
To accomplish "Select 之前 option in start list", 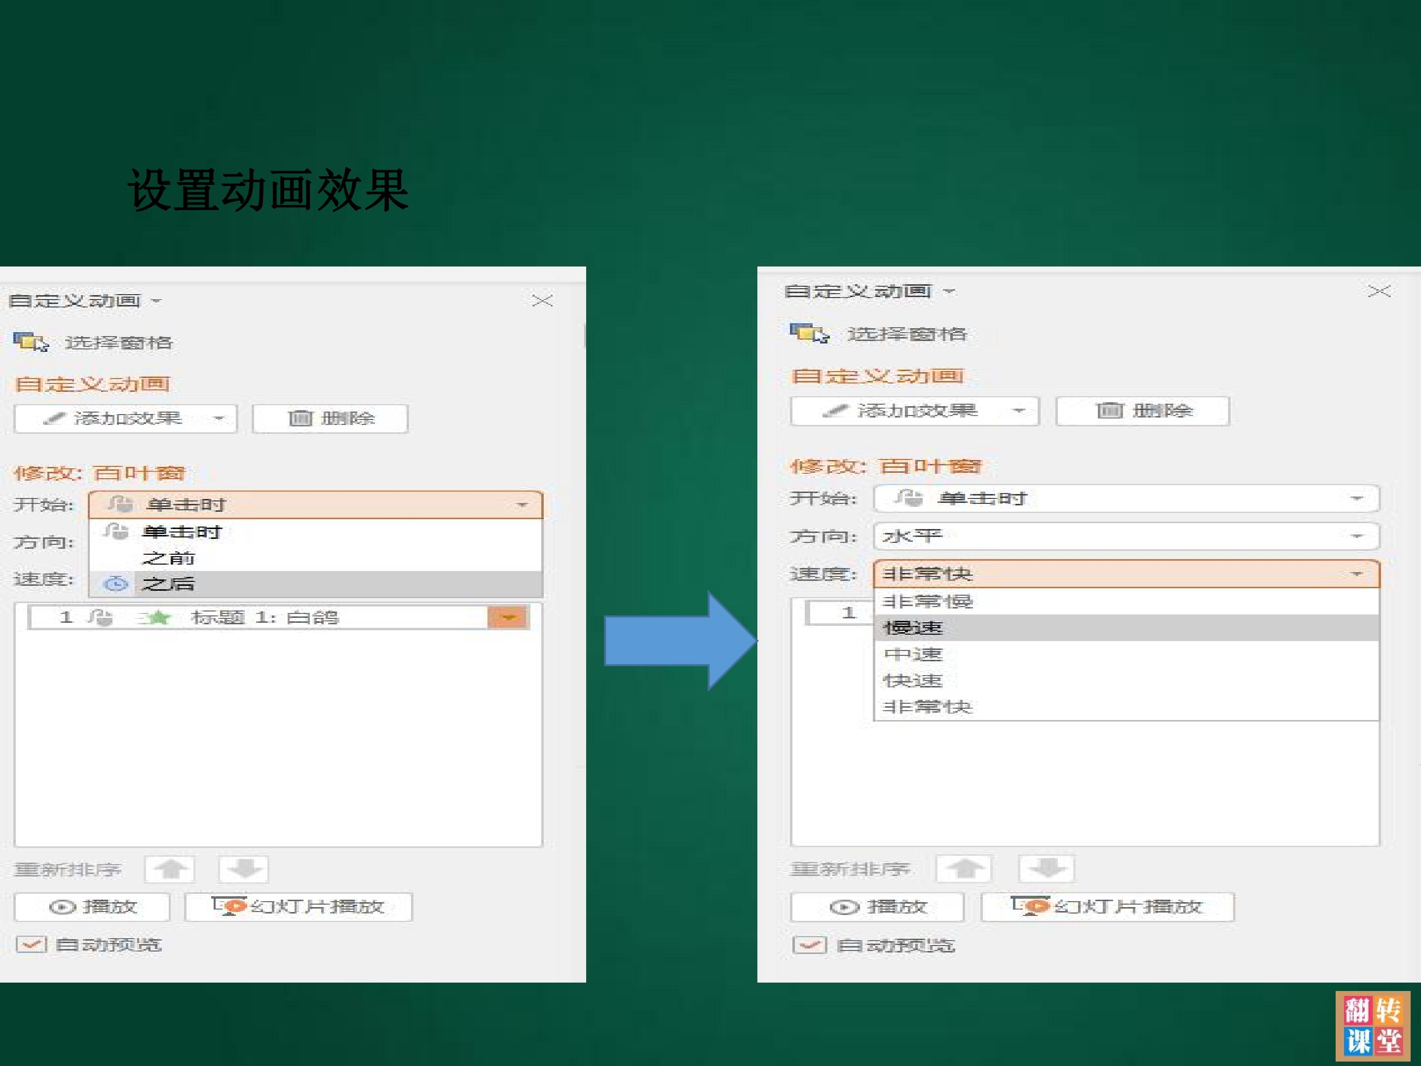I will 315,558.
